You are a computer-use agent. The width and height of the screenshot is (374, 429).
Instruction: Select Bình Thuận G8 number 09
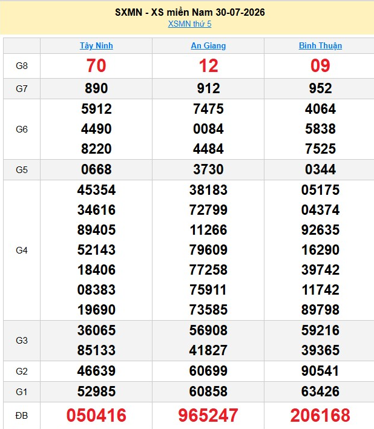click(x=320, y=66)
